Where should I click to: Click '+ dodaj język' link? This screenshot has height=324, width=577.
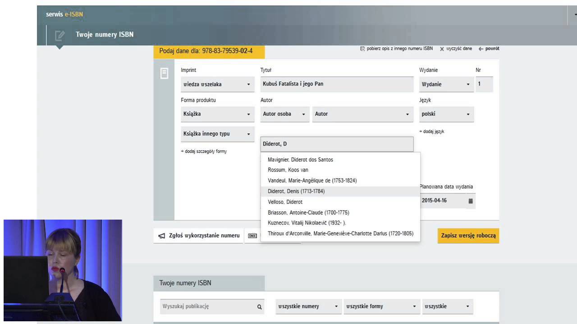(431, 131)
